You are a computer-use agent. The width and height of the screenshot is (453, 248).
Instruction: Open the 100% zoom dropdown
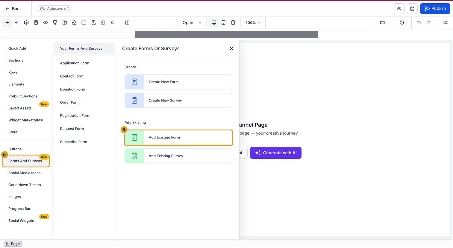(253, 23)
